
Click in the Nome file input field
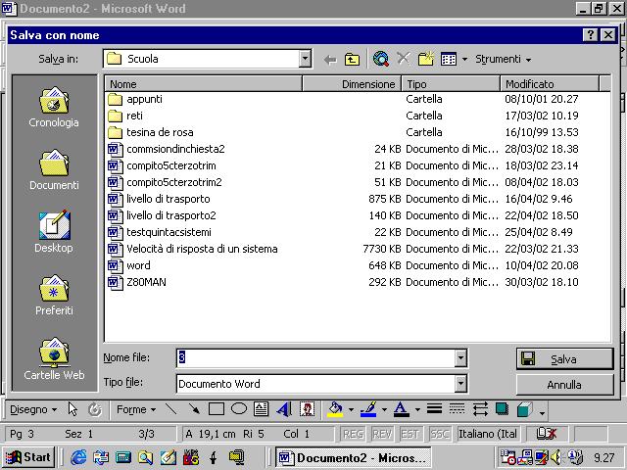tap(315, 358)
